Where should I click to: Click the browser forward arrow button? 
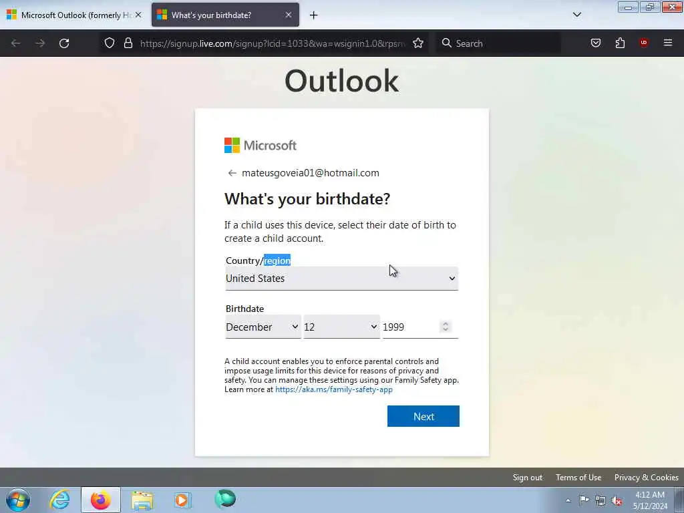pos(40,43)
